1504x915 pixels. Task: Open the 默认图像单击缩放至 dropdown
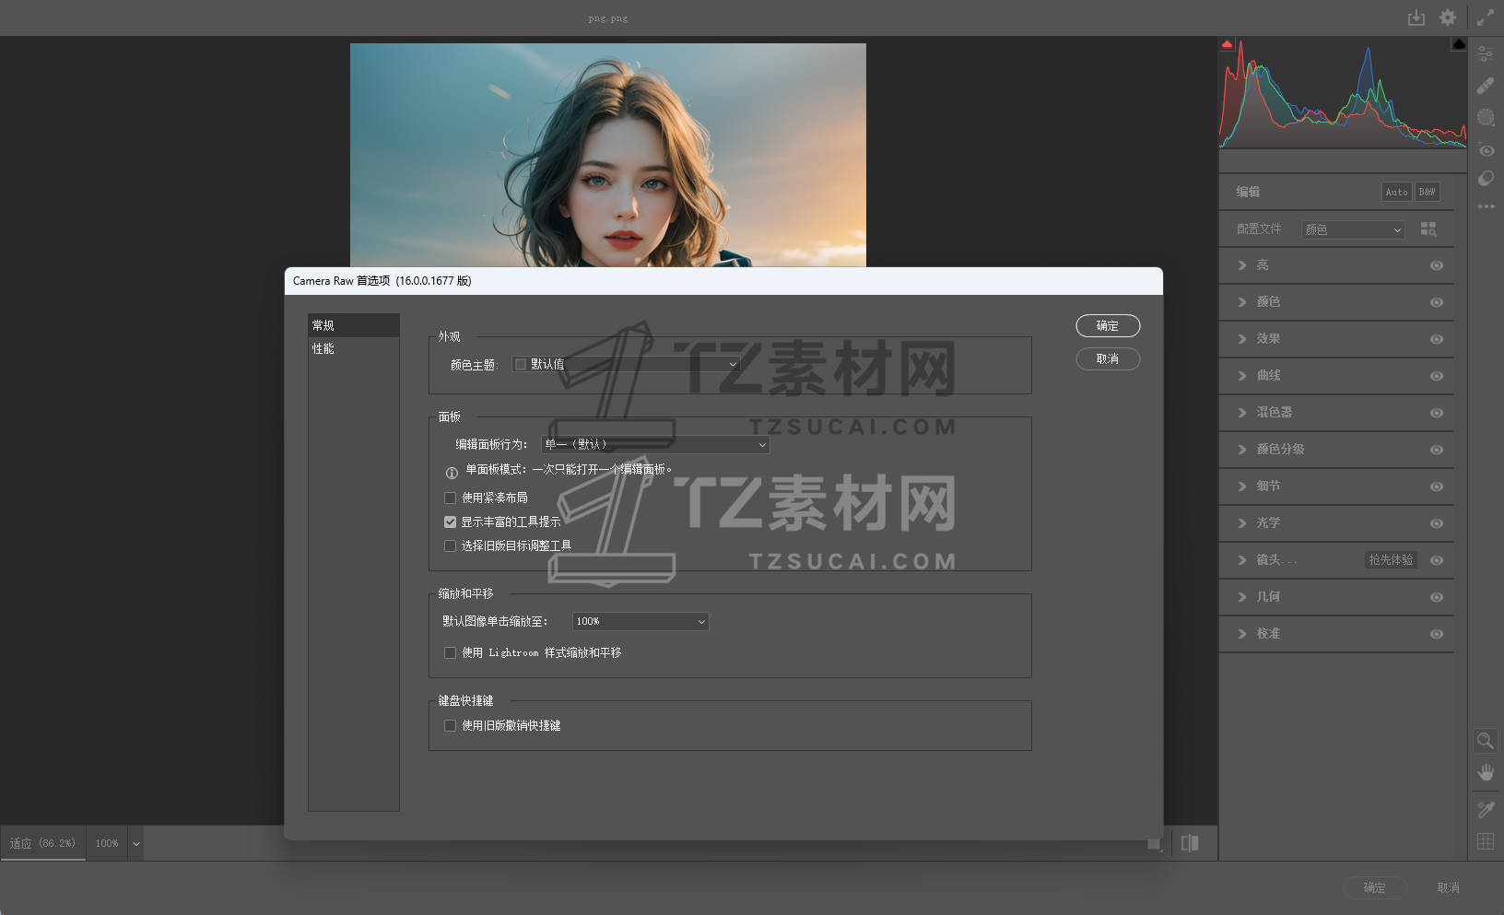(x=640, y=621)
